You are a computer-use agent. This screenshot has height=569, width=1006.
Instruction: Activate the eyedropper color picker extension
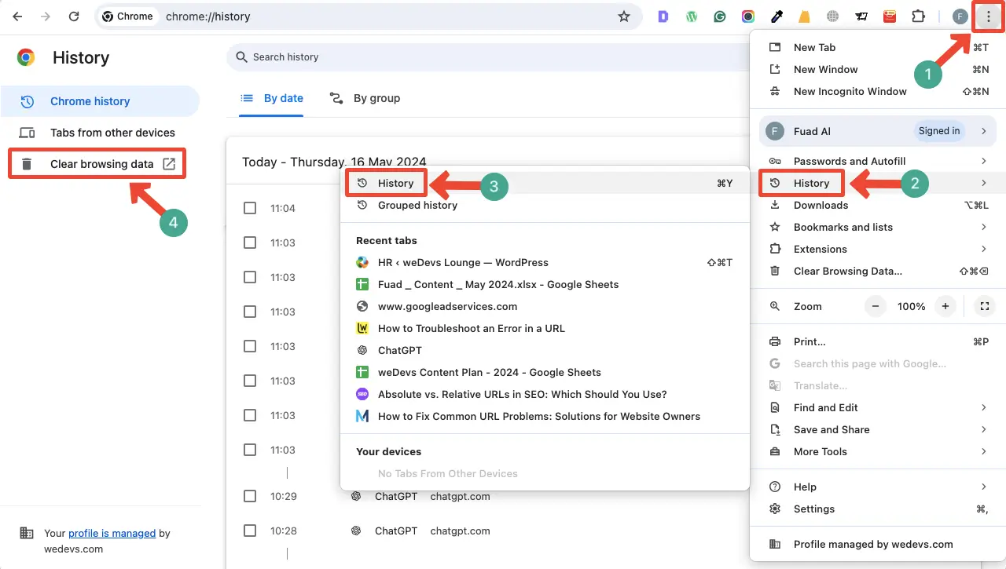(777, 16)
